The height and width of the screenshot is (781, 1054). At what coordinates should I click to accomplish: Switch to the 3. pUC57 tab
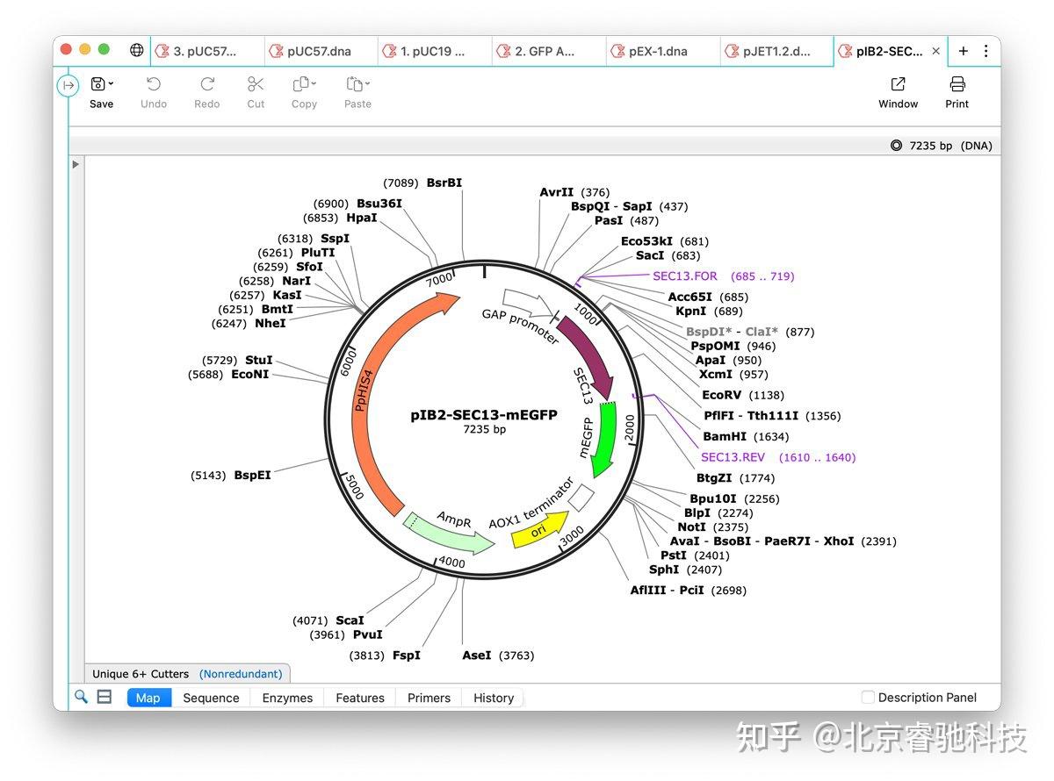(x=206, y=51)
